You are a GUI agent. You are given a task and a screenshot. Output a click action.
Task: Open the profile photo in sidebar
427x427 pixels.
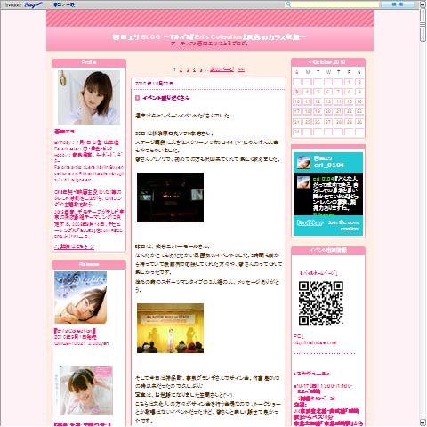tap(89, 97)
